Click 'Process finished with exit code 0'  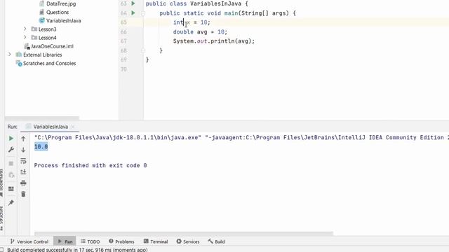pyautogui.click(x=91, y=165)
